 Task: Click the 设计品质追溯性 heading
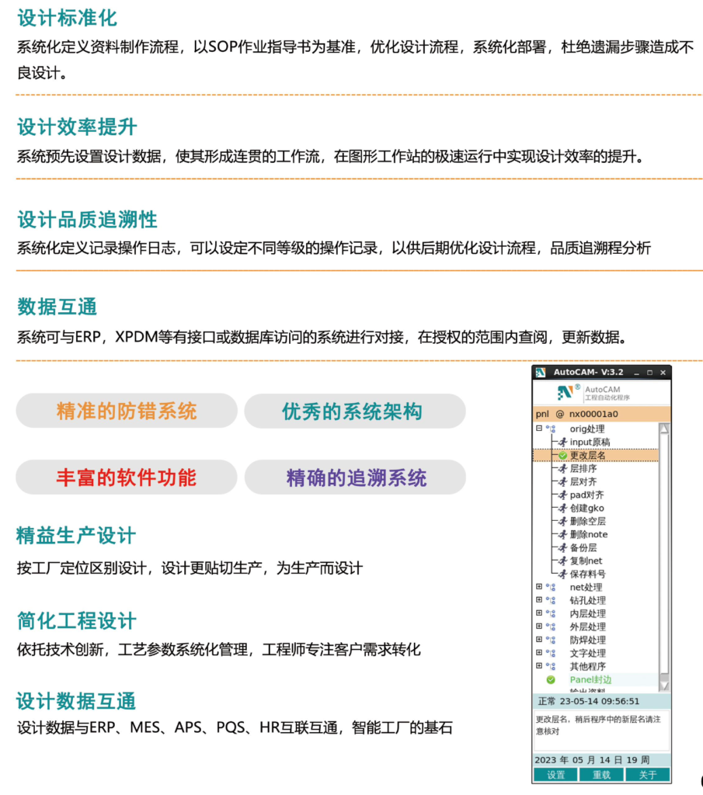(87, 220)
